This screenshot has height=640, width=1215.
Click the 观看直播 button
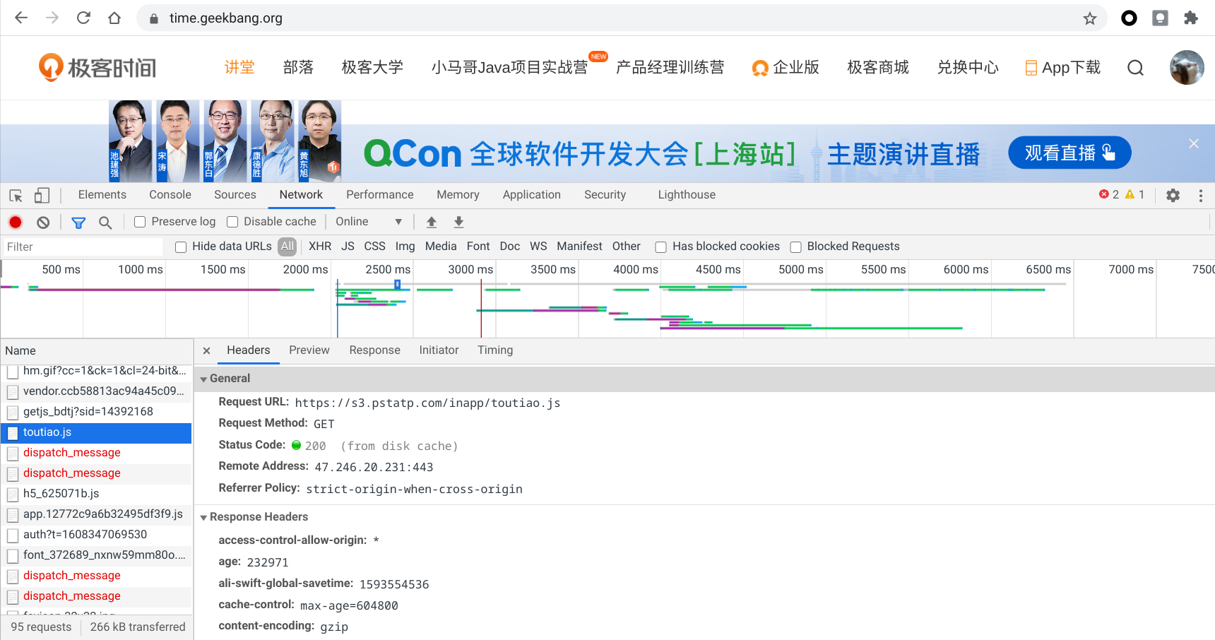click(x=1069, y=153)
